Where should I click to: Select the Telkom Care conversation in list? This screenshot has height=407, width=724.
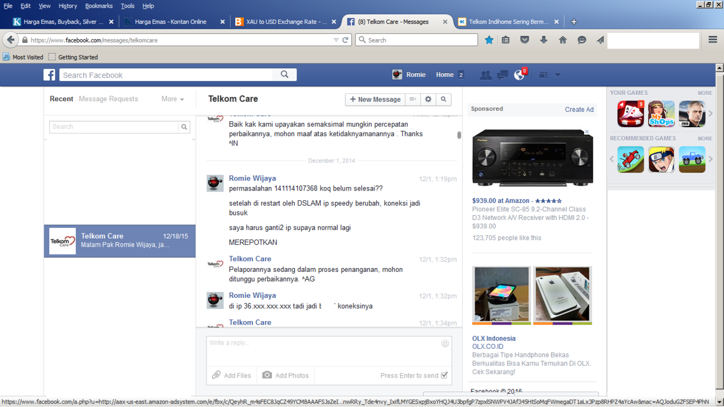(120, 241)
